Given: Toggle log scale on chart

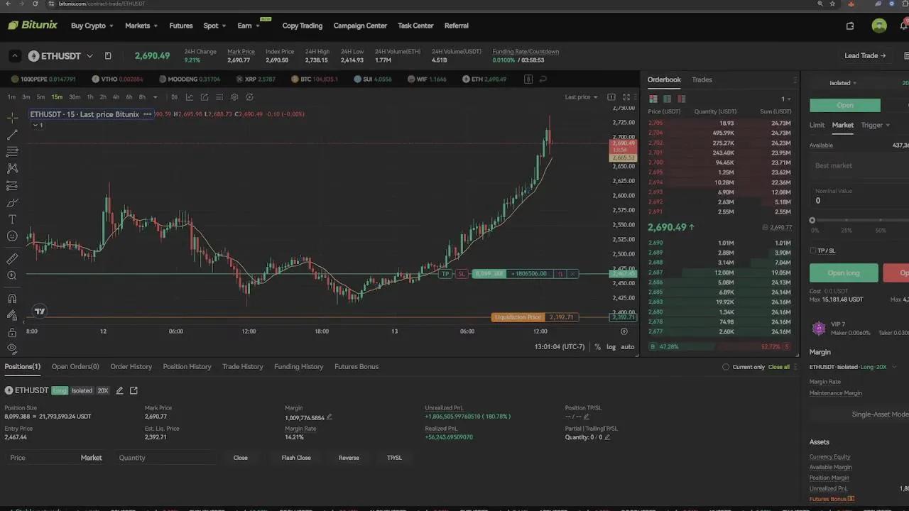Looking at the screenshot, I should (x=611, y=347).
